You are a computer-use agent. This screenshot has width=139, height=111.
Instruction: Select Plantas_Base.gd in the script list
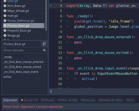(24, 26)
